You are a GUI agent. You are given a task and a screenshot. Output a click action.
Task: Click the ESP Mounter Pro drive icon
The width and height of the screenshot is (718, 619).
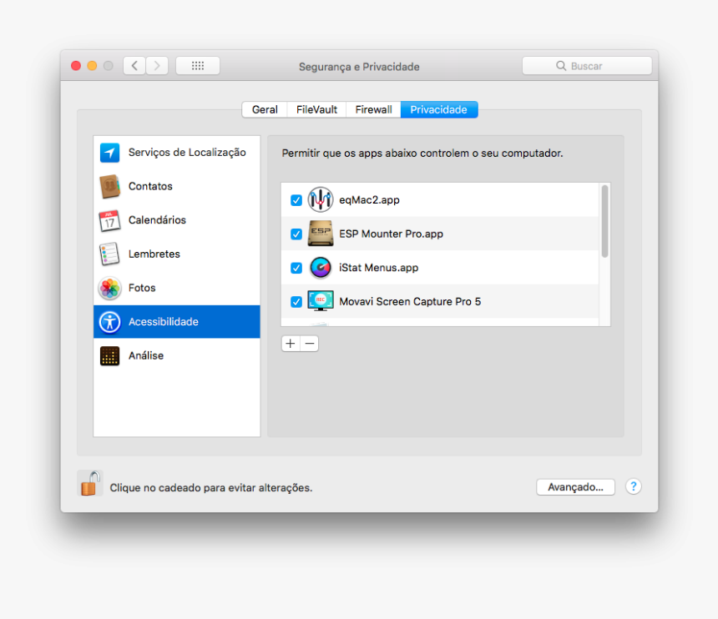tap(320, 234)
